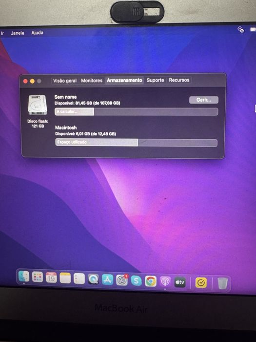Open the Janela menu
Viewport: 256px width, 342px height.
coord(18,33)
